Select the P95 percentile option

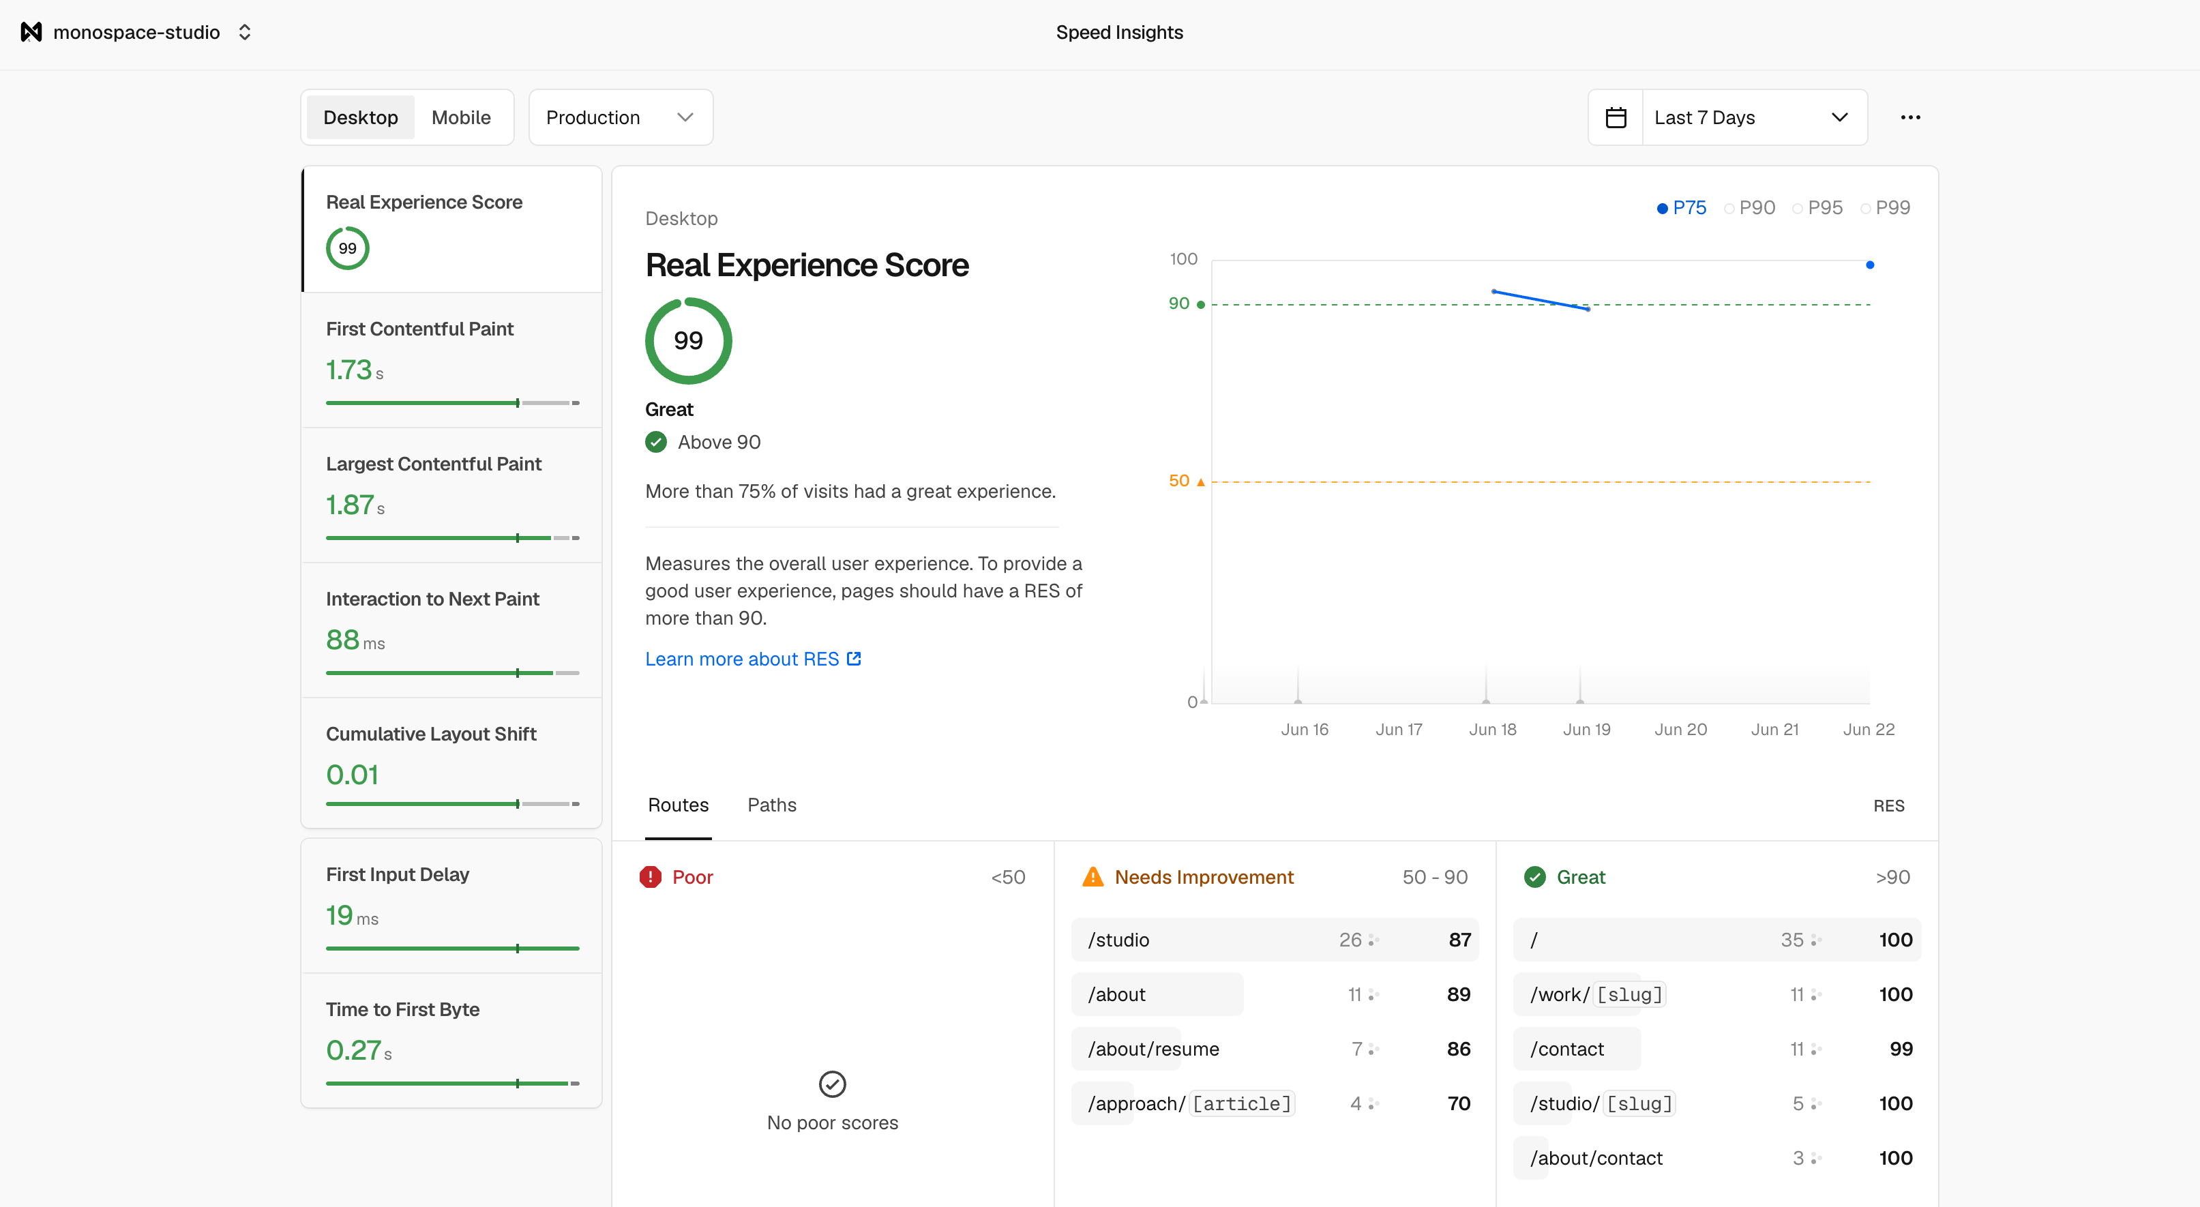point(1817,207)
